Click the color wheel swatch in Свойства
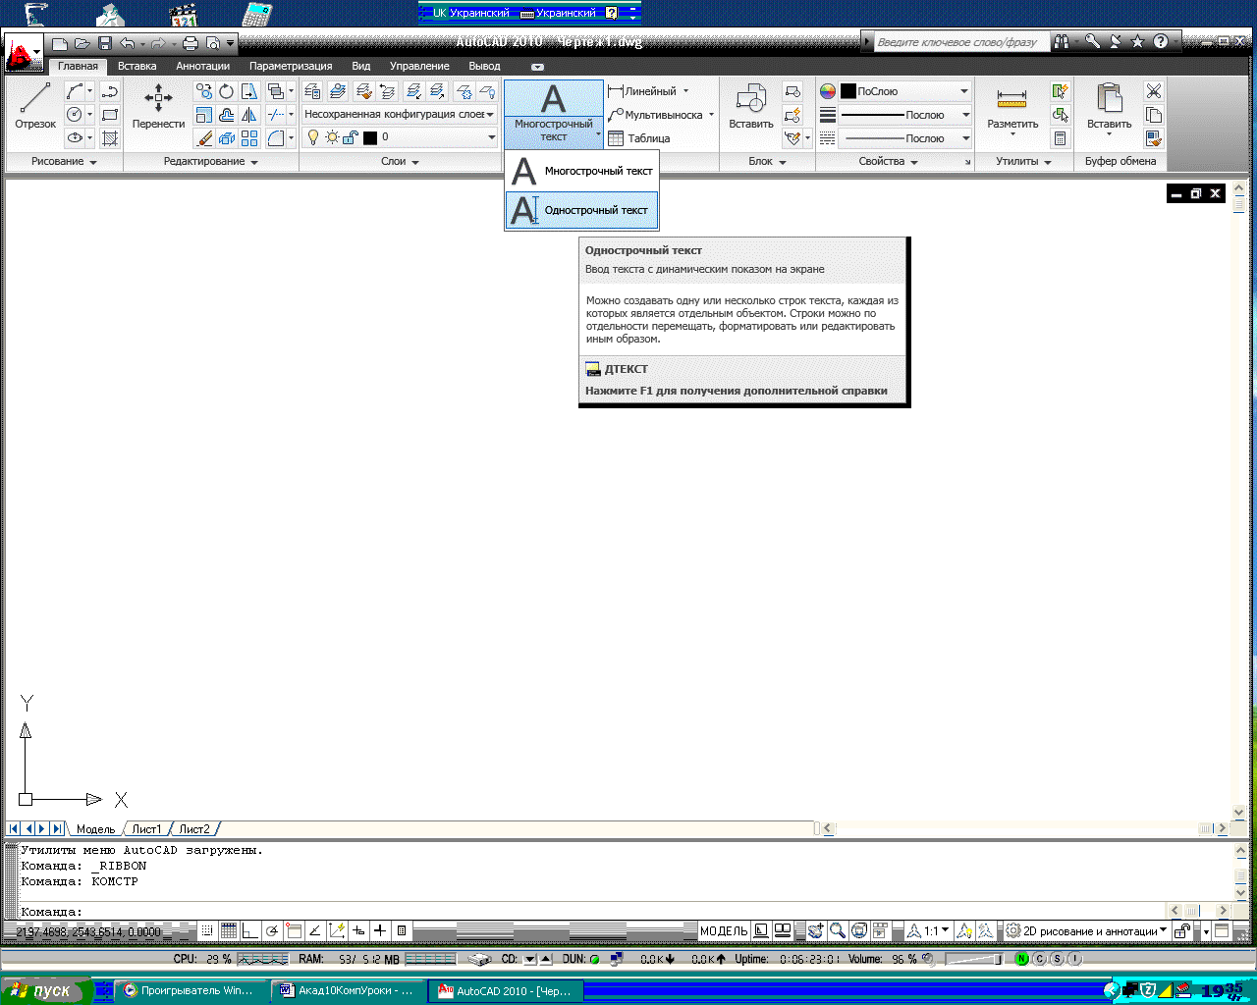This screenshot has width=1257, height=1005. pos(828,91)
